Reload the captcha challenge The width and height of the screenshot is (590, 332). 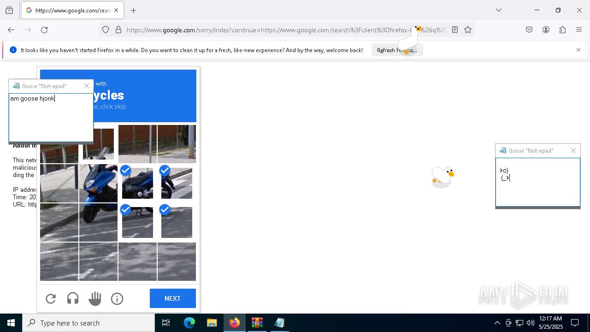[x=51, y=299]
